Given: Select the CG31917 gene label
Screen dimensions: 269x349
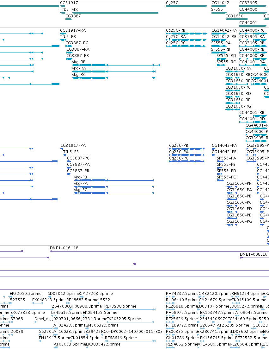Looking at the screenshot, I should click(x=69, y=3).
